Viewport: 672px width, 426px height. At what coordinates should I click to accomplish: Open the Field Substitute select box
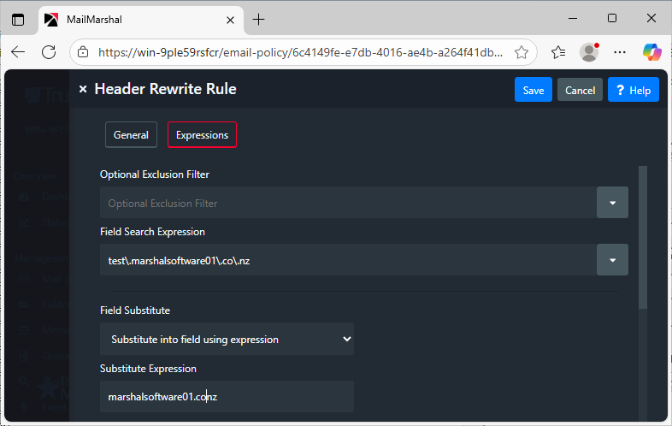tap(227, 339)
